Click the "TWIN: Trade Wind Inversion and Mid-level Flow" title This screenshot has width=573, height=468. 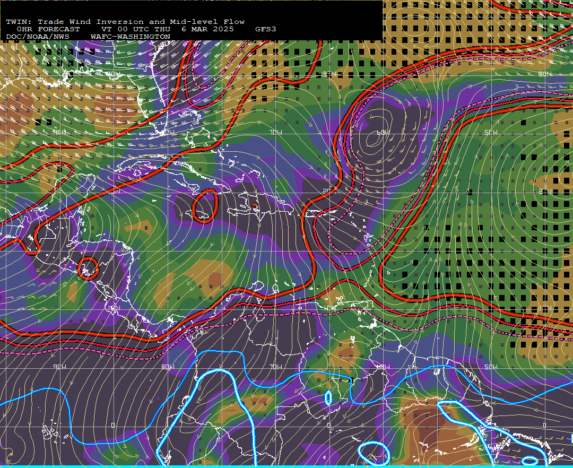pyautogui.click(x=125, y=22)
